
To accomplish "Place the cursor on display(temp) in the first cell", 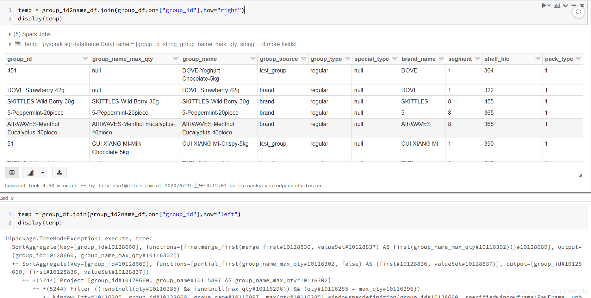I will pos(40,19).
